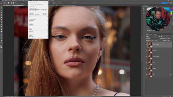The width and height of the screenshot is (173, 97).
Task: Expand the Размытие filter submenu
Action: coord(38,23)
